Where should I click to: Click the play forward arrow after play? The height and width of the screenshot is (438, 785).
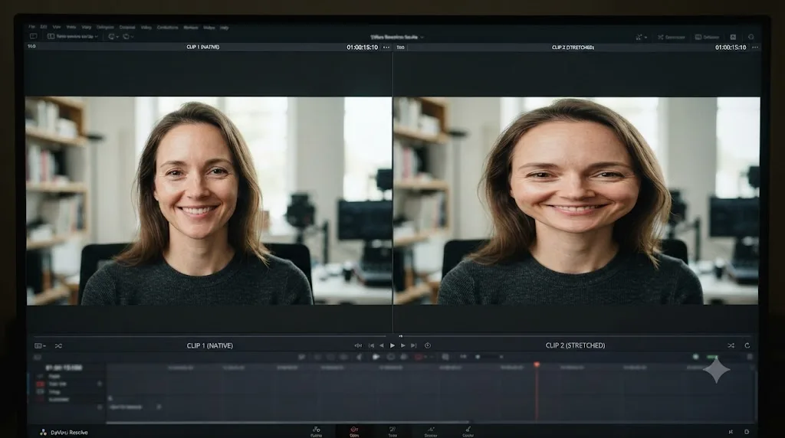click(x=403, y=345)
